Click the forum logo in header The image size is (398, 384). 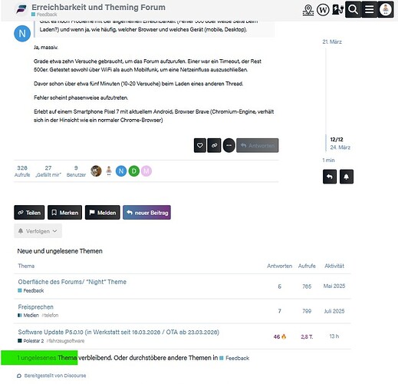[x=21, y=9]
